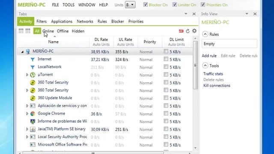Click the red reset arrow icon

181,31
